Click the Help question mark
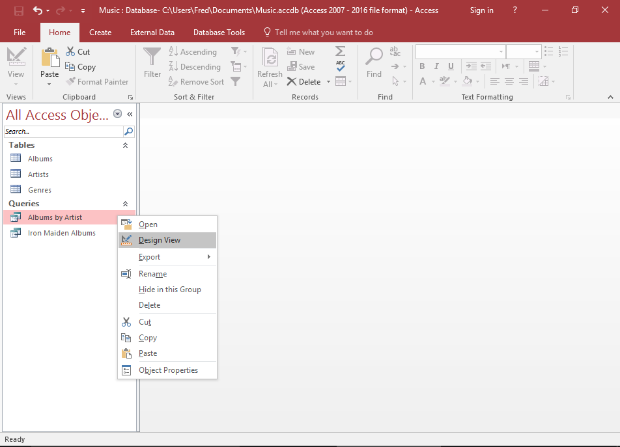 [x=514, y=10]
